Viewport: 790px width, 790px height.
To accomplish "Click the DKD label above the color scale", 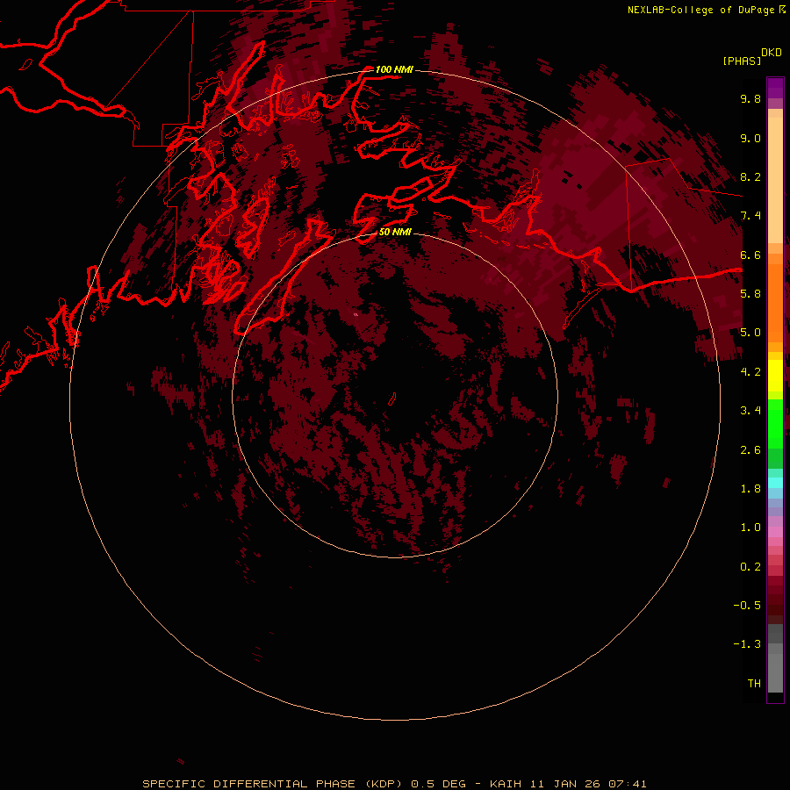I will (x=772, y=53).
